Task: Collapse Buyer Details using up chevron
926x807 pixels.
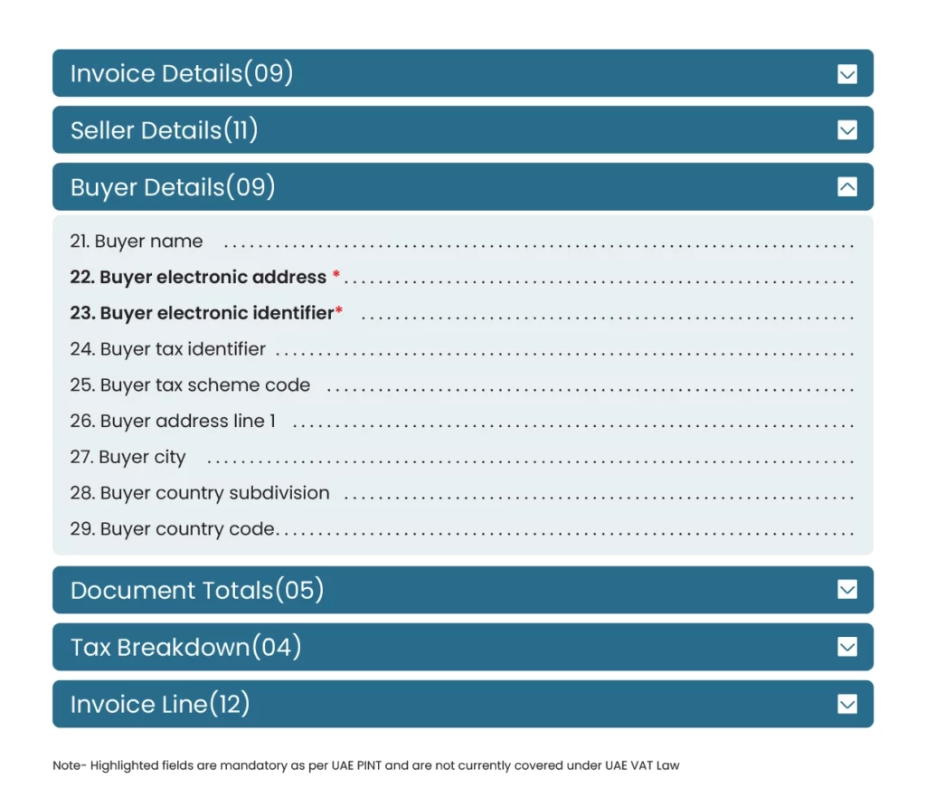Action: (847, 187)
